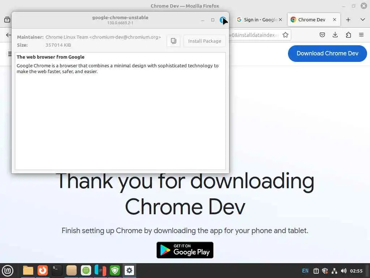Bookmark this page with the star icon
The height and width of the screenshot is (278, 370).
coord(285,35)
